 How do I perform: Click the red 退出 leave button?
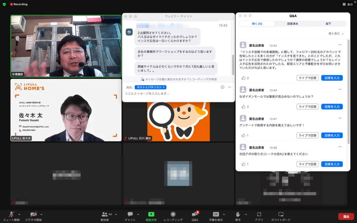click(x=346, y=216)
